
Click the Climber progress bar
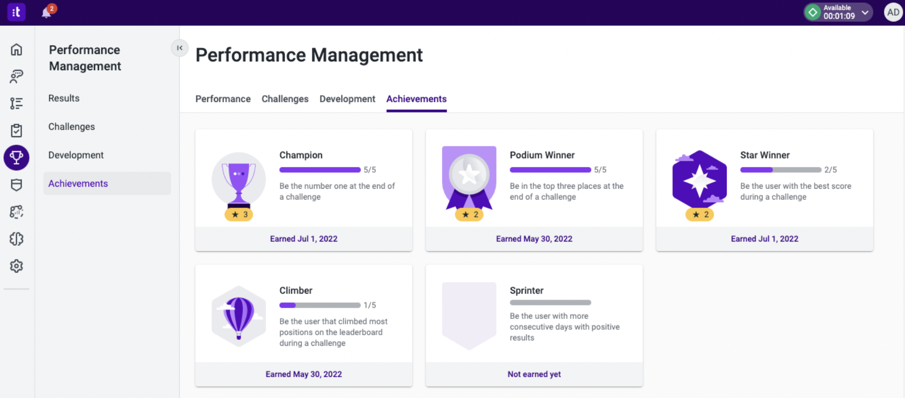coord(320,305)
